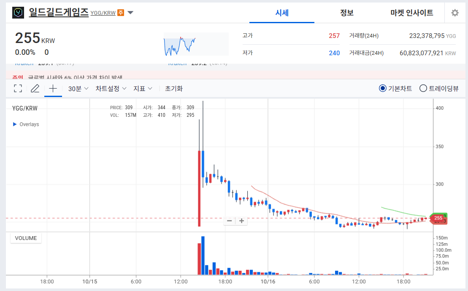Viewport: 468px width, 291px height.
Task: Zoom in chart with plus button
Action: pyautogui.click(x=242, y=221)
